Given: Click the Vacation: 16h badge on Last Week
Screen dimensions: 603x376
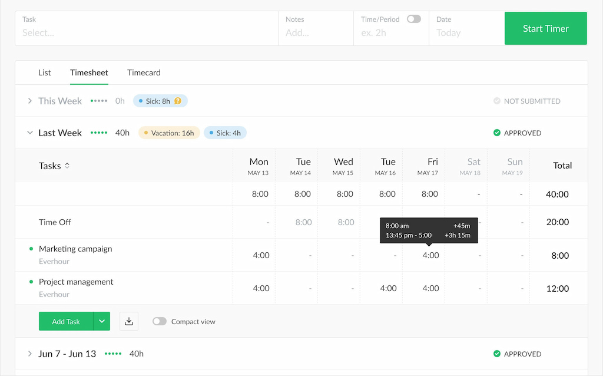Looking at the screenshot, I should 169,133.
